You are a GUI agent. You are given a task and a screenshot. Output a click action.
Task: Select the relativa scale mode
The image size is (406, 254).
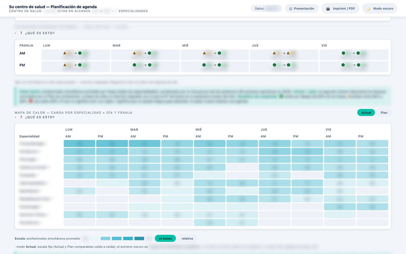(187, 239)
